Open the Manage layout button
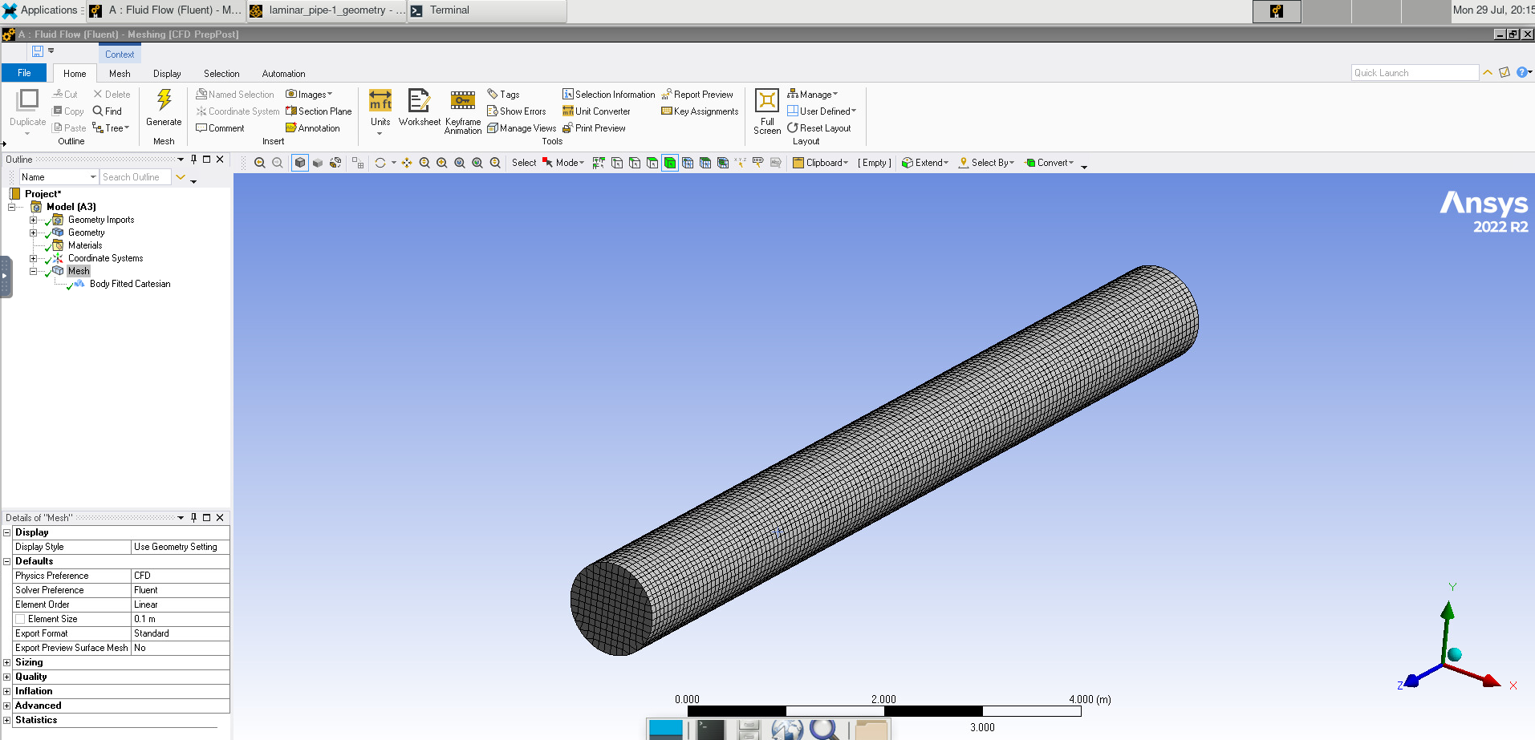Viewport: 1535px width, 740px height. point(813,95)
